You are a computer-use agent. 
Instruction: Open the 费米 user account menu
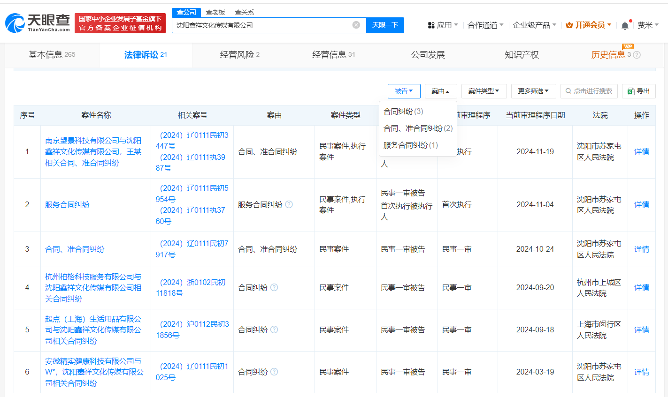click(648, 25)
